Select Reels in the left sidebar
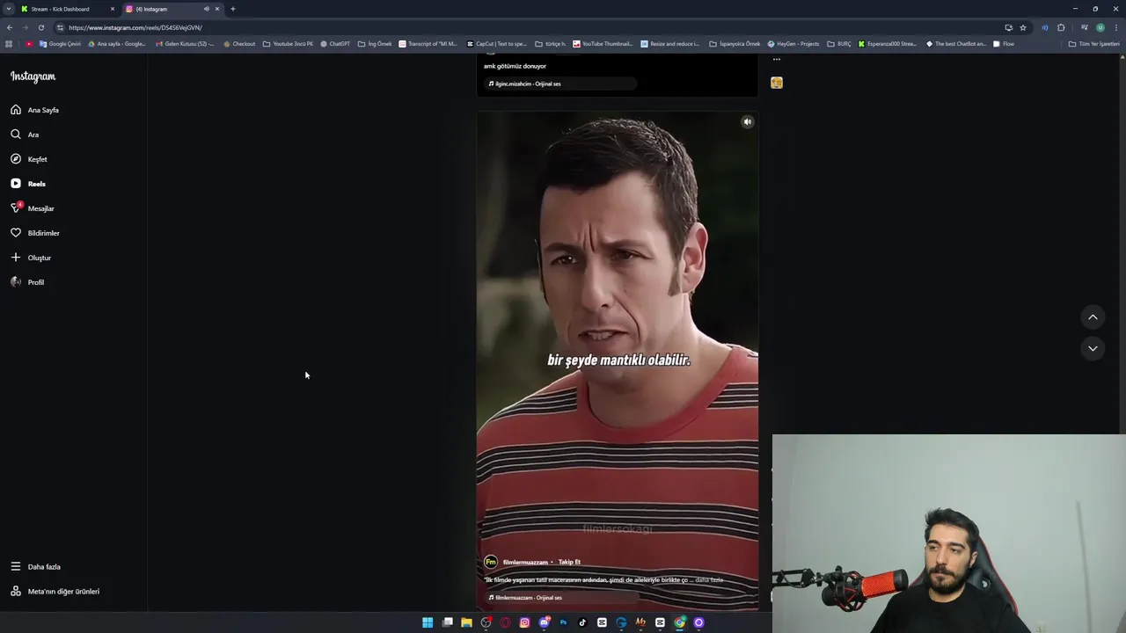 (x=28, y=184)
